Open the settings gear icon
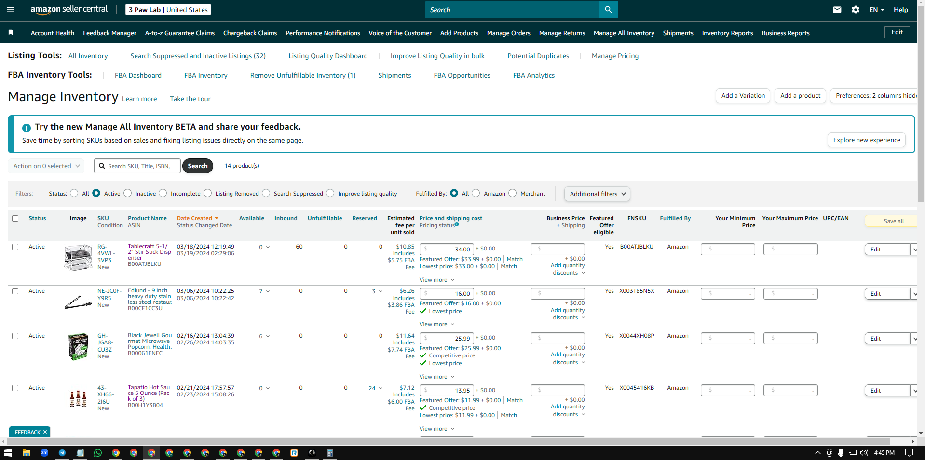 click(856, 10)
